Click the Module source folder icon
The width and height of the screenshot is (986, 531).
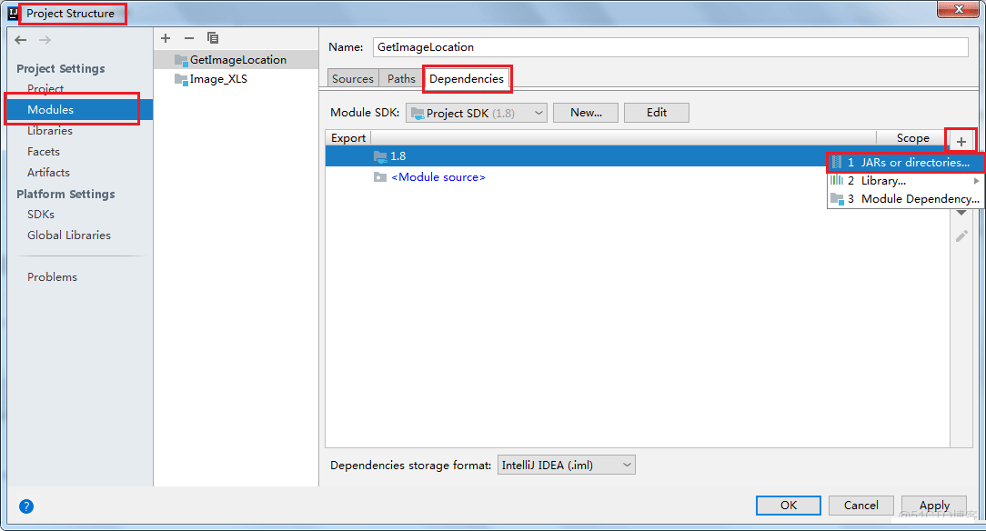click(x=380, y=177)
